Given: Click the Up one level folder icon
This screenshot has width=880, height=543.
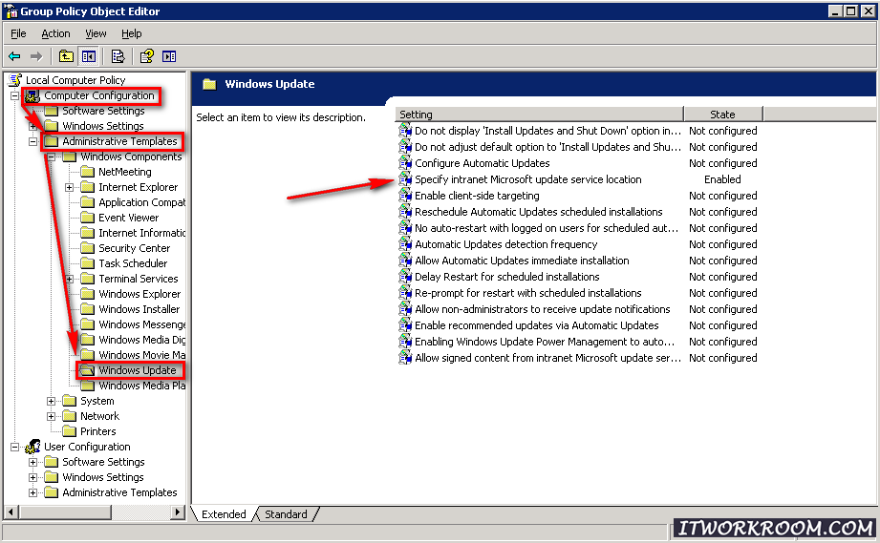Looking at the screenshot, I should pyautogui.click(x=66, y=56).
